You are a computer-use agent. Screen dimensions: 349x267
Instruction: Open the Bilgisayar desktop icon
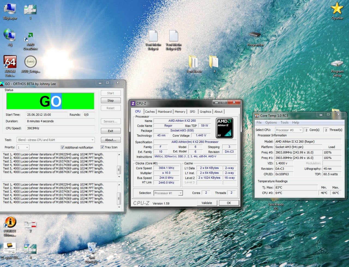click(10, 11)
